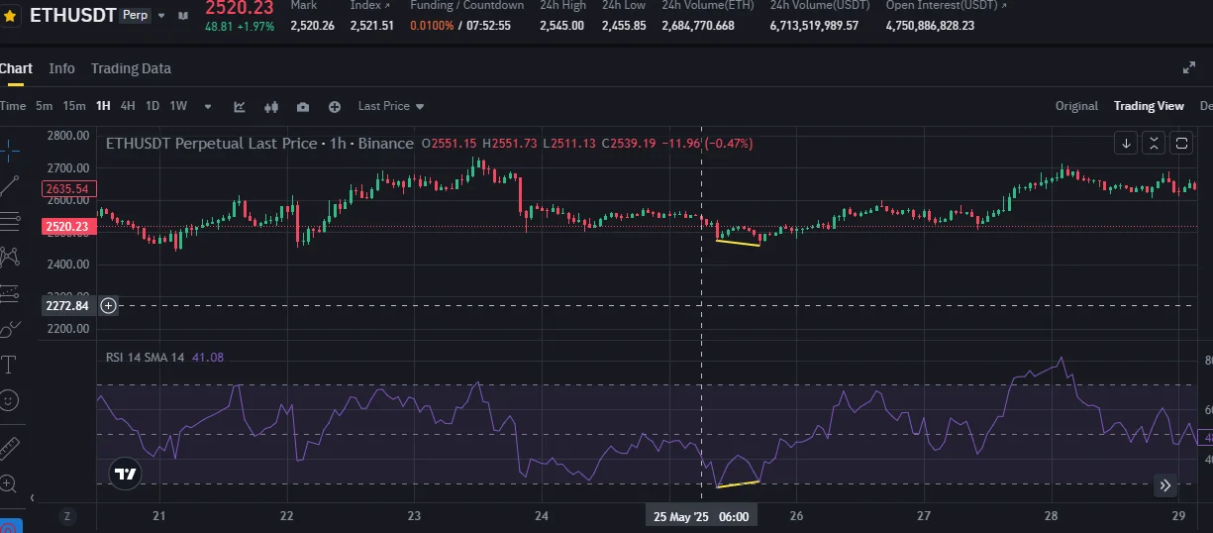Take a chart snapshot with camera icon
This screenshot has width=1213, height=533.
303,106
